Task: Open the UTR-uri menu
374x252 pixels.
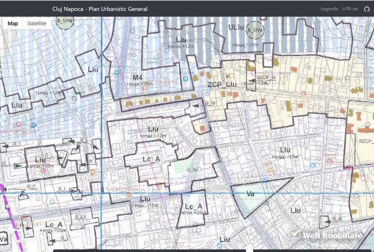Action: point(350,9)
